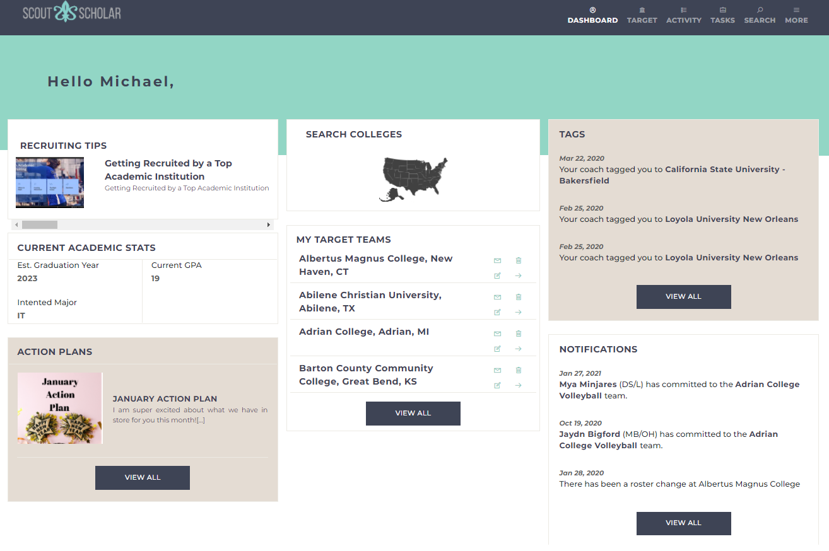
Task: Click View All under Action Plans
Action: point(143,478)
